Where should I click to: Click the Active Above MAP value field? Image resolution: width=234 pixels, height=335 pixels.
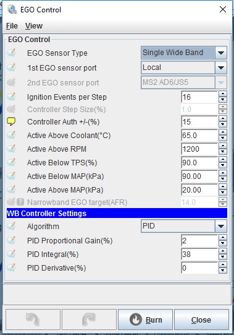(199, 189)
